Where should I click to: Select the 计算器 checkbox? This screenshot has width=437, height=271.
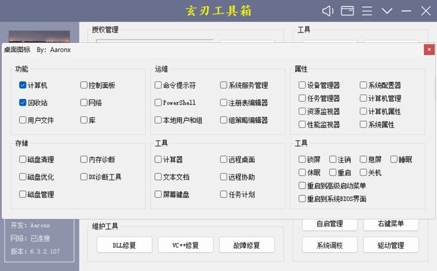158,159
